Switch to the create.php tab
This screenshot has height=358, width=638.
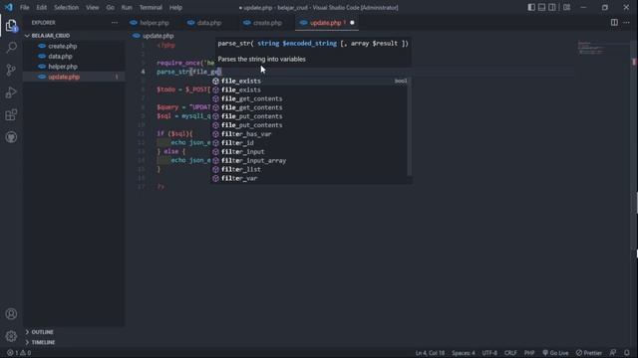coord(267,23)
